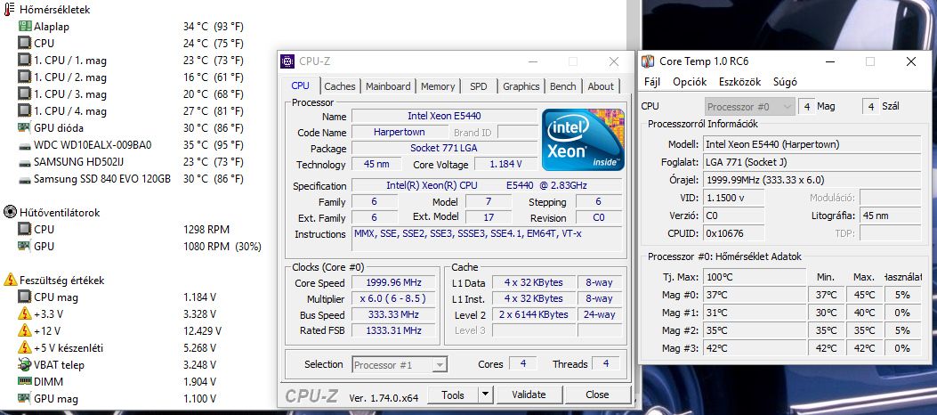The width and height of the screenshot is (937, 415).
Task: Click the icon beside 1. CPU / 3. mag
Action: [25, 94]
